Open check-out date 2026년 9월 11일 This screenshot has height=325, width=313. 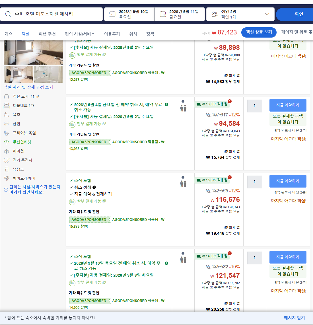pyautogui.click(x=180, y=14)
